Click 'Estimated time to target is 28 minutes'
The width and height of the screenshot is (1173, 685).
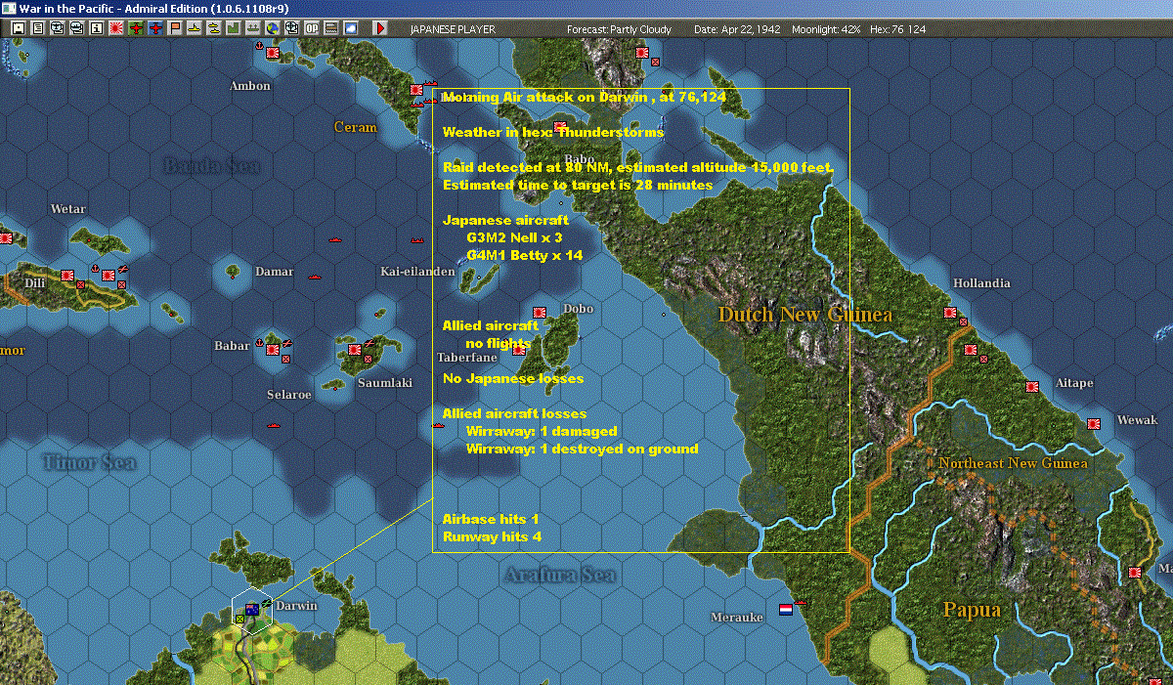click(578, 185)
